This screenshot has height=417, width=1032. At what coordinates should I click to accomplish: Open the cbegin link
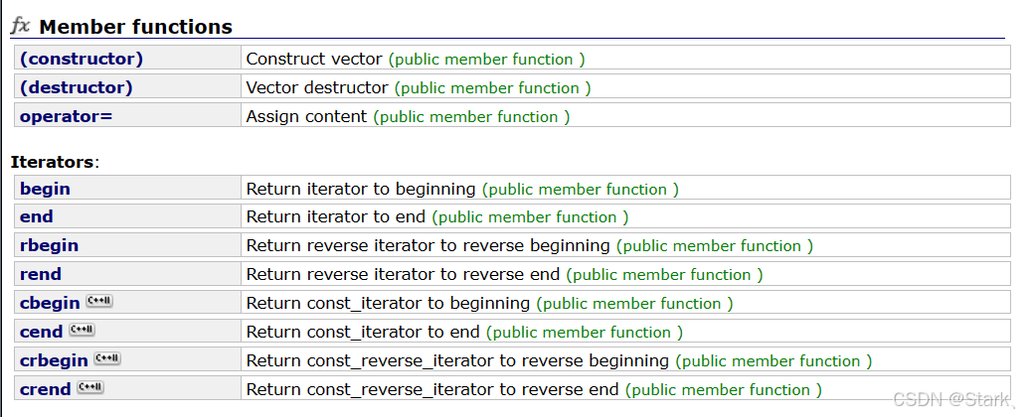(50, 303)
